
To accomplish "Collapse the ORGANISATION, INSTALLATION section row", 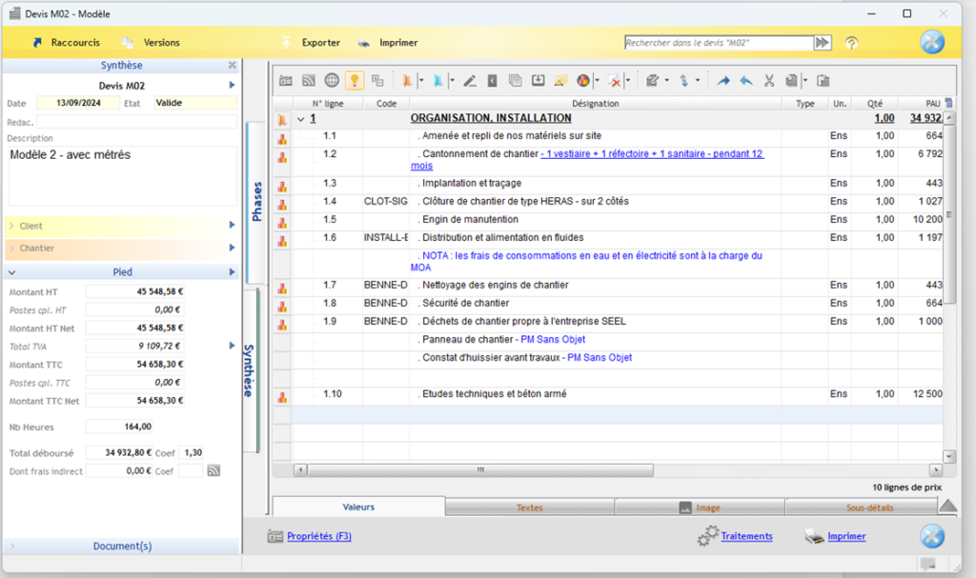I will pos(300,119).
